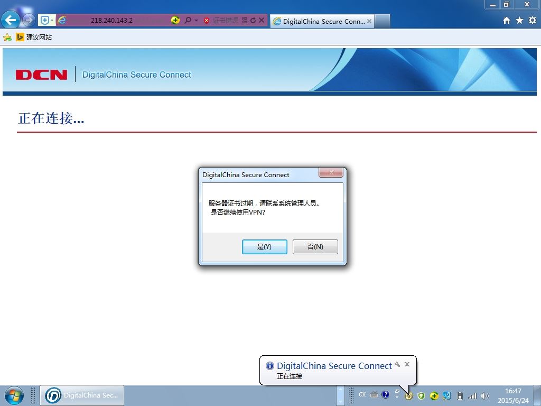Click the wrench icon in notification balloon
Viewport: 541px width, 406px height.
point(397,364)
